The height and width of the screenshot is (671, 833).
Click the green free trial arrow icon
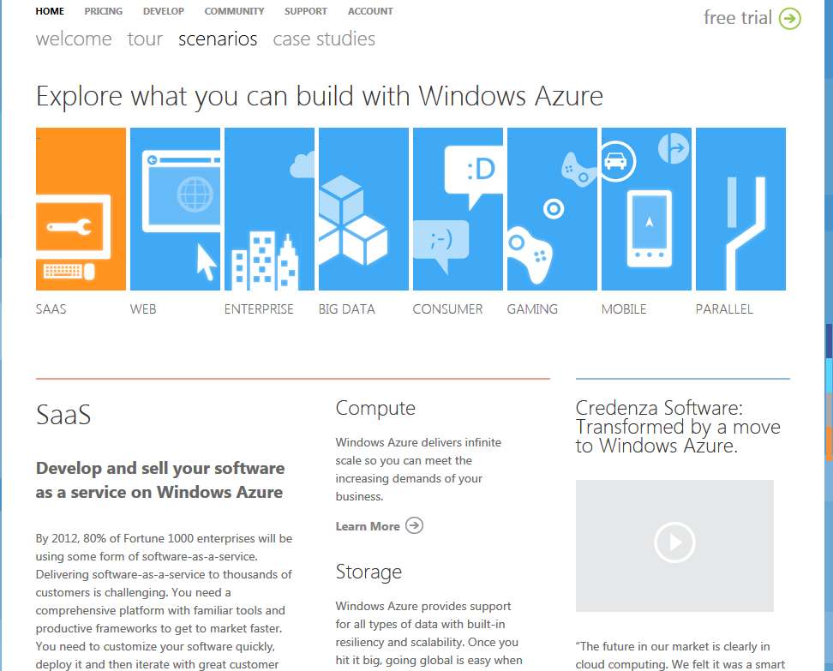790,19
